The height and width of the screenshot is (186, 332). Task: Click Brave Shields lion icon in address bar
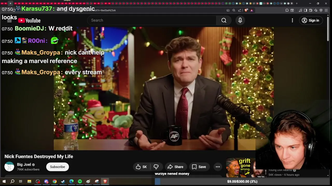(246, 10)
